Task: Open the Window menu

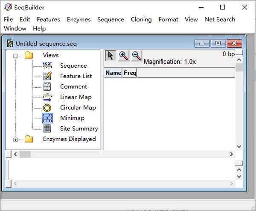Action: pos(15,29)
